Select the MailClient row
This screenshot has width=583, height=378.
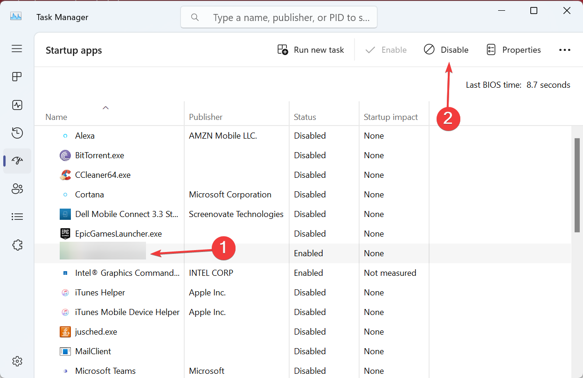pyautogui.click(x=303, y=351)
